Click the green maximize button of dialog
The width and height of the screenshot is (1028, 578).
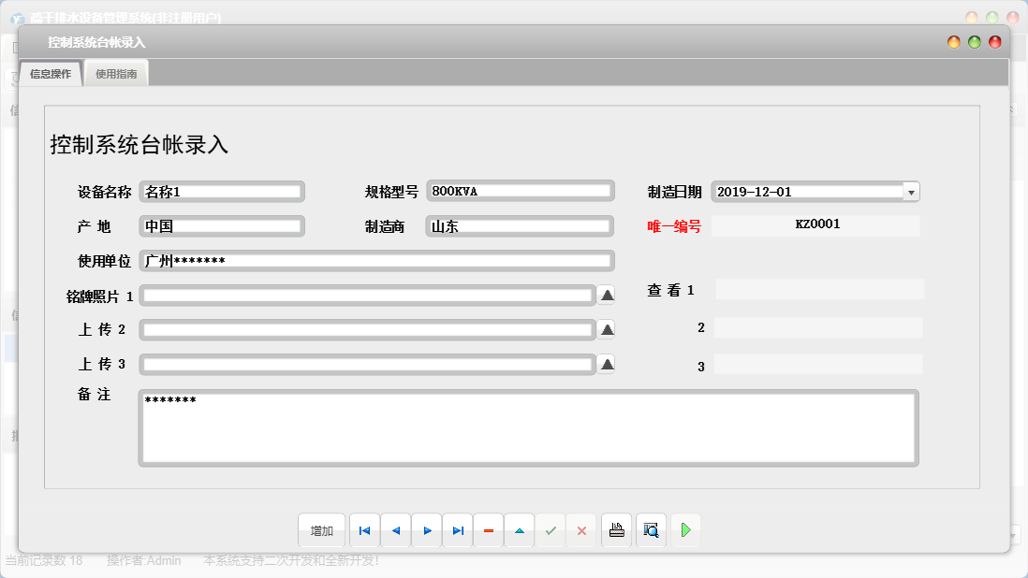(x=975, y=42)
